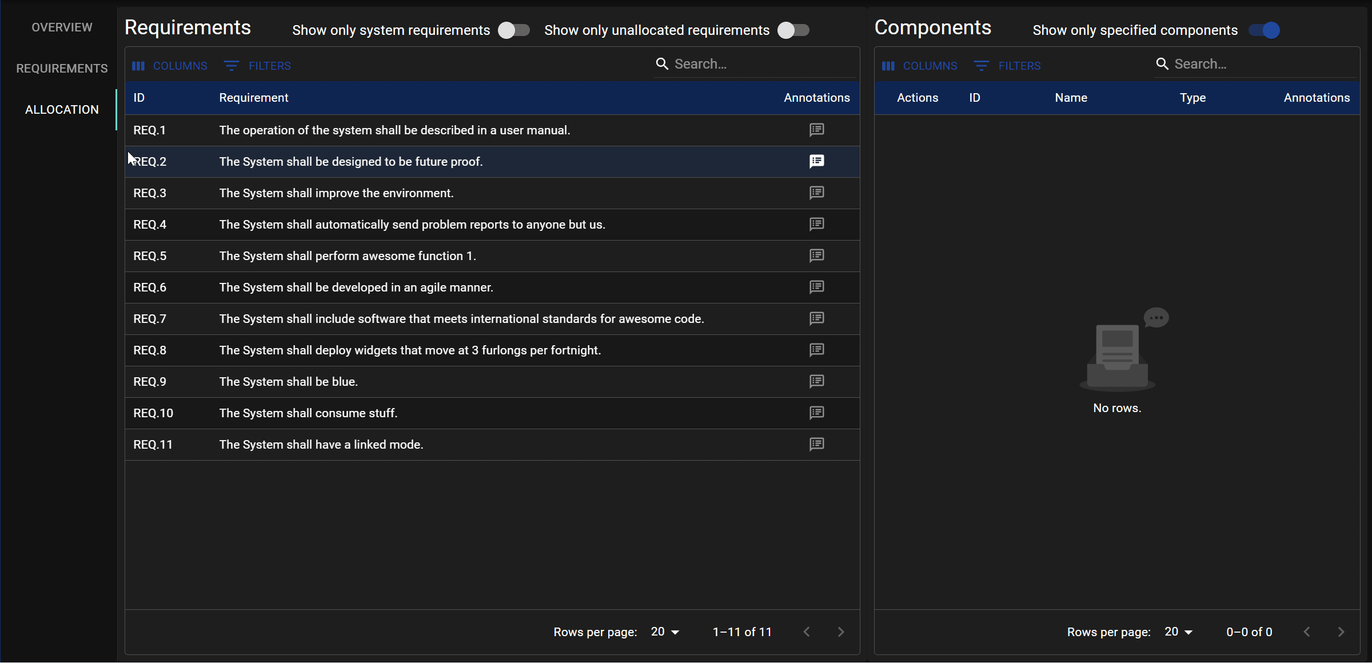Click the annotation icon on REQ.11 row
Viewport: 1372px width, 663px height.
pos(816,444)
